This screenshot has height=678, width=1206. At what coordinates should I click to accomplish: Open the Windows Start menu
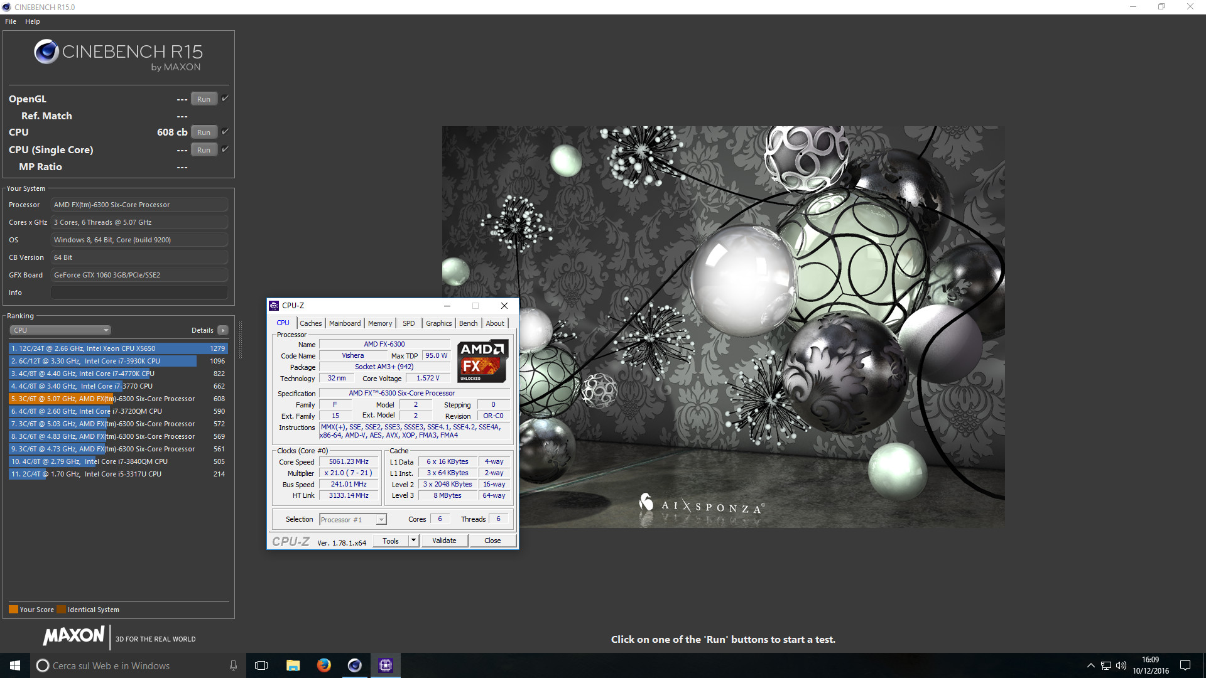click(x=15, y=665)
